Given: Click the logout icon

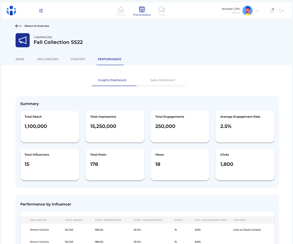Looking at the screenshot, I should [282, 11].
